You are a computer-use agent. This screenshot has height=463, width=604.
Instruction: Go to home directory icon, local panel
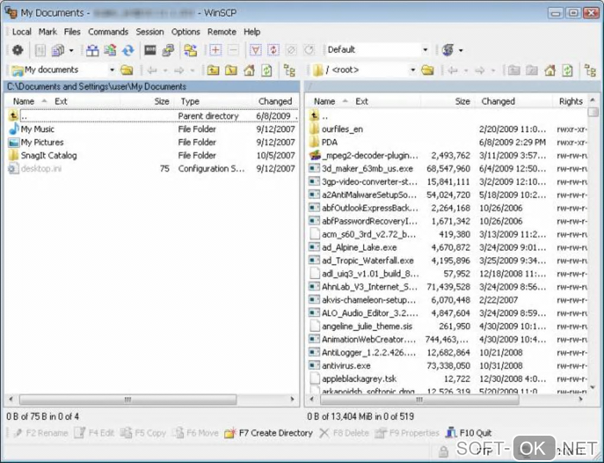(249, 70)
